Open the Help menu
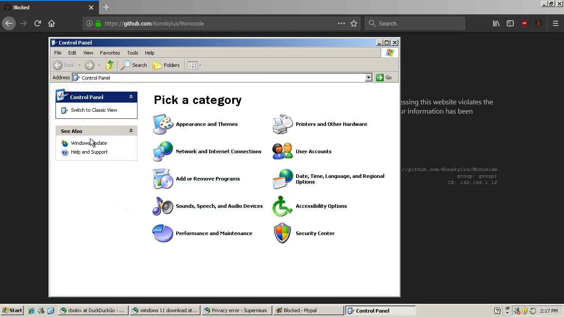 coord(150,53)
